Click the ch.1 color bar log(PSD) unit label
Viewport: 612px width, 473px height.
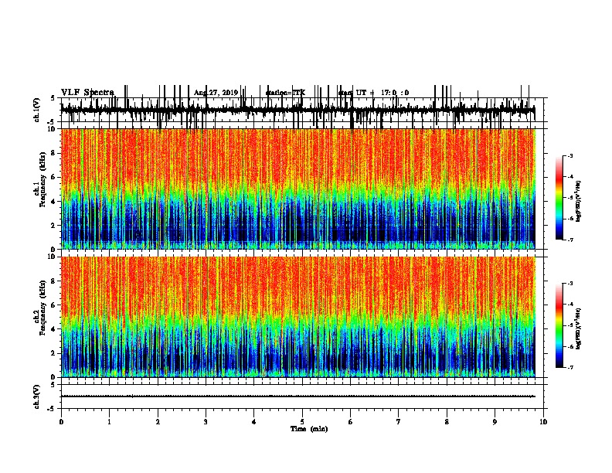(578, 202)
